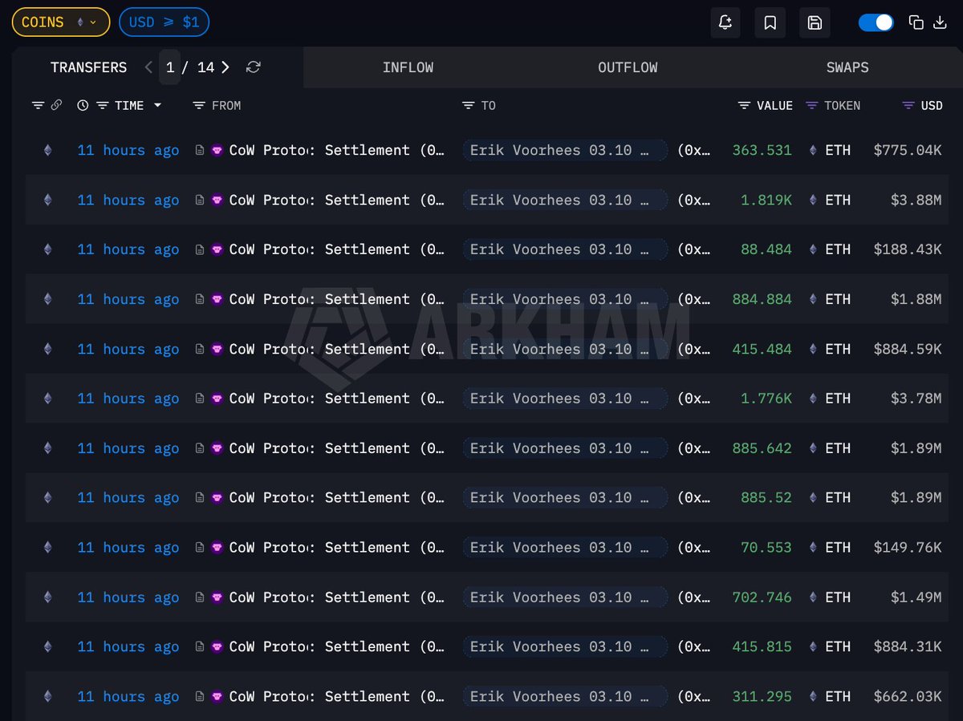
Task: Click the download icon
Action: point(941,22)
